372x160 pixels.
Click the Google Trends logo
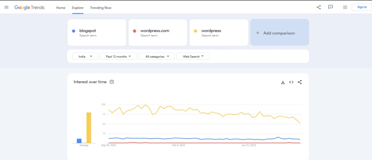(29, 7)
